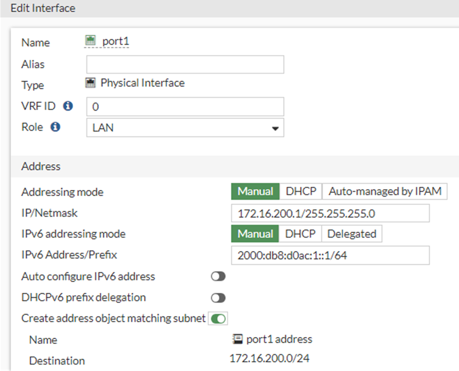Click inside the Alias input field

pos(185,64)
